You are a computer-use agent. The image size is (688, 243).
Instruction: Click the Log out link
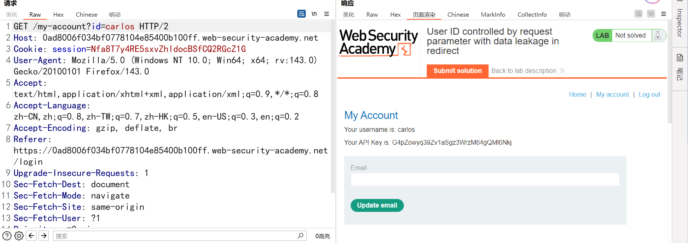(x=649, y=95)
